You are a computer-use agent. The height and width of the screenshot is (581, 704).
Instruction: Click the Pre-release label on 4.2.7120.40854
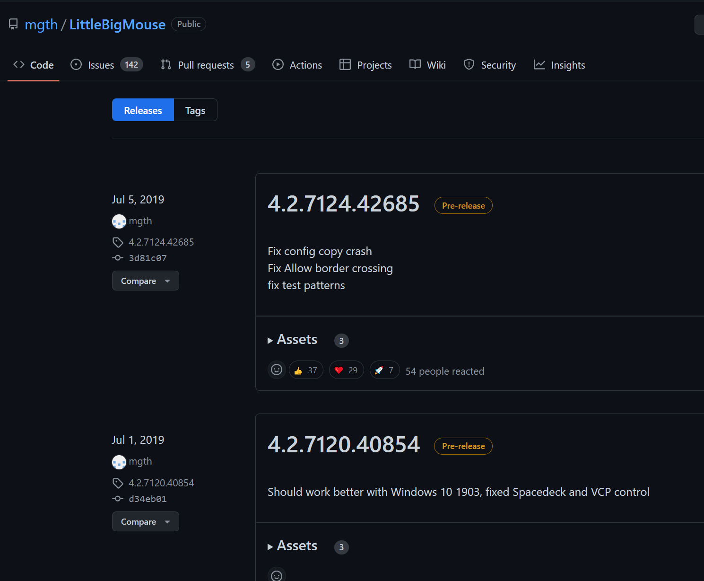(x=463, y=446)
